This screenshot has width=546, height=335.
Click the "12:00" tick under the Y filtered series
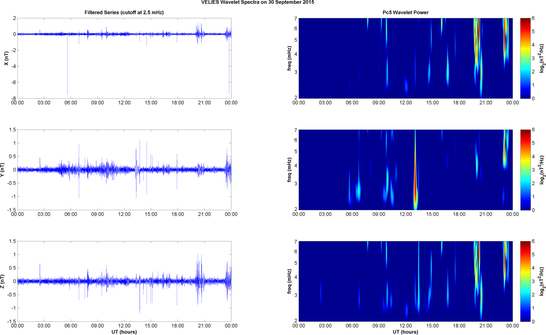[x=124, y=214]
